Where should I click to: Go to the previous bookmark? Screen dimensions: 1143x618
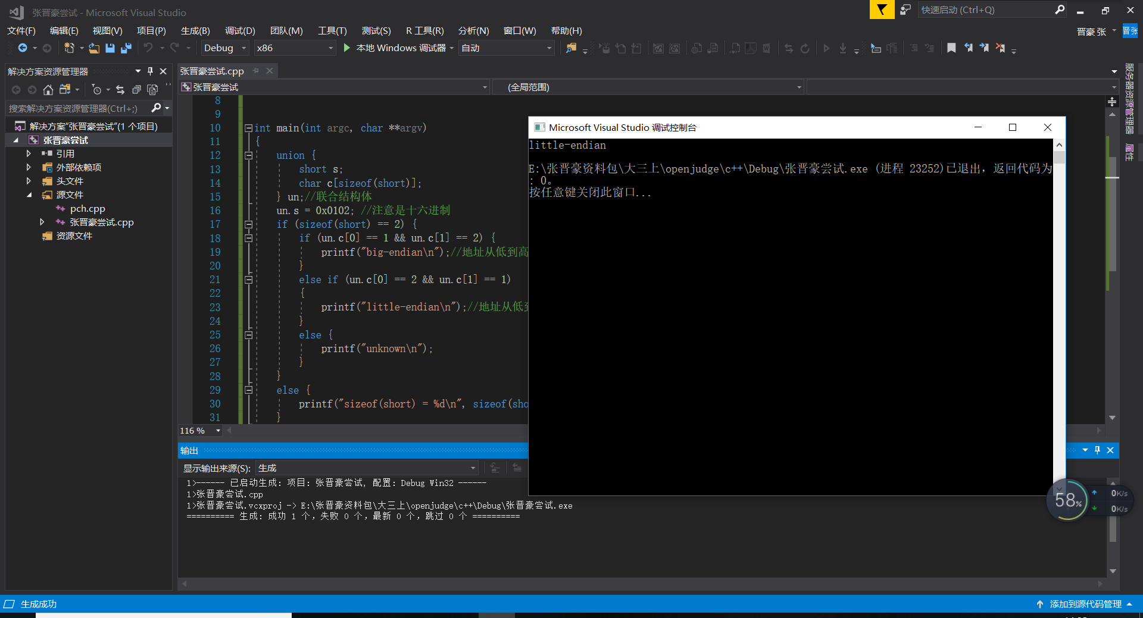[x=969, y=48]
